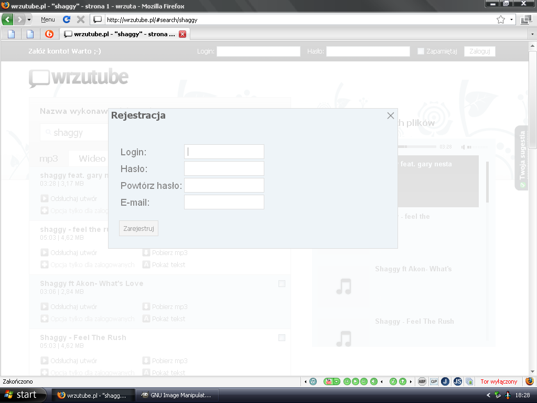Screen dimensions: 537x403
Task: Stop loading with the X toolbar icon
Action: click(80, 19)
